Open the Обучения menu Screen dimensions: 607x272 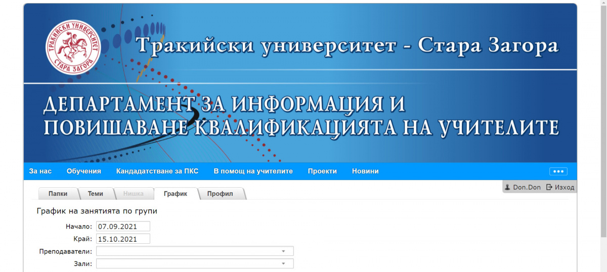coord(84,171)
